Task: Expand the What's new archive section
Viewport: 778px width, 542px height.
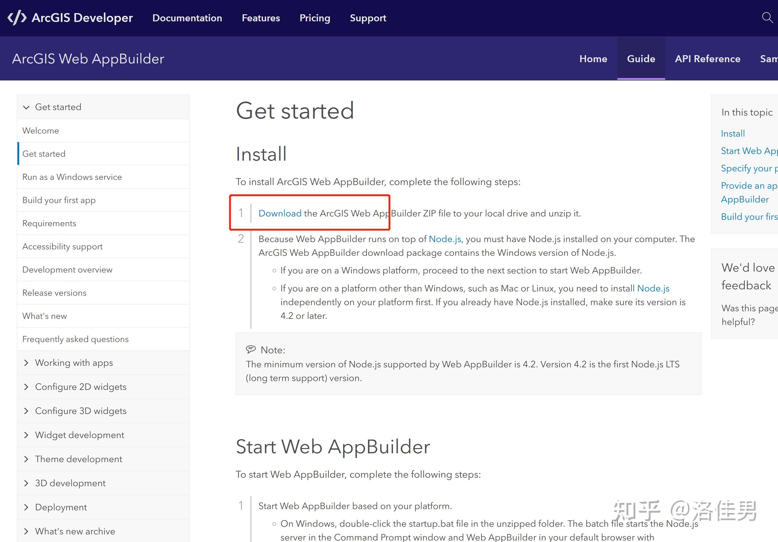Action: click(103, 531)
